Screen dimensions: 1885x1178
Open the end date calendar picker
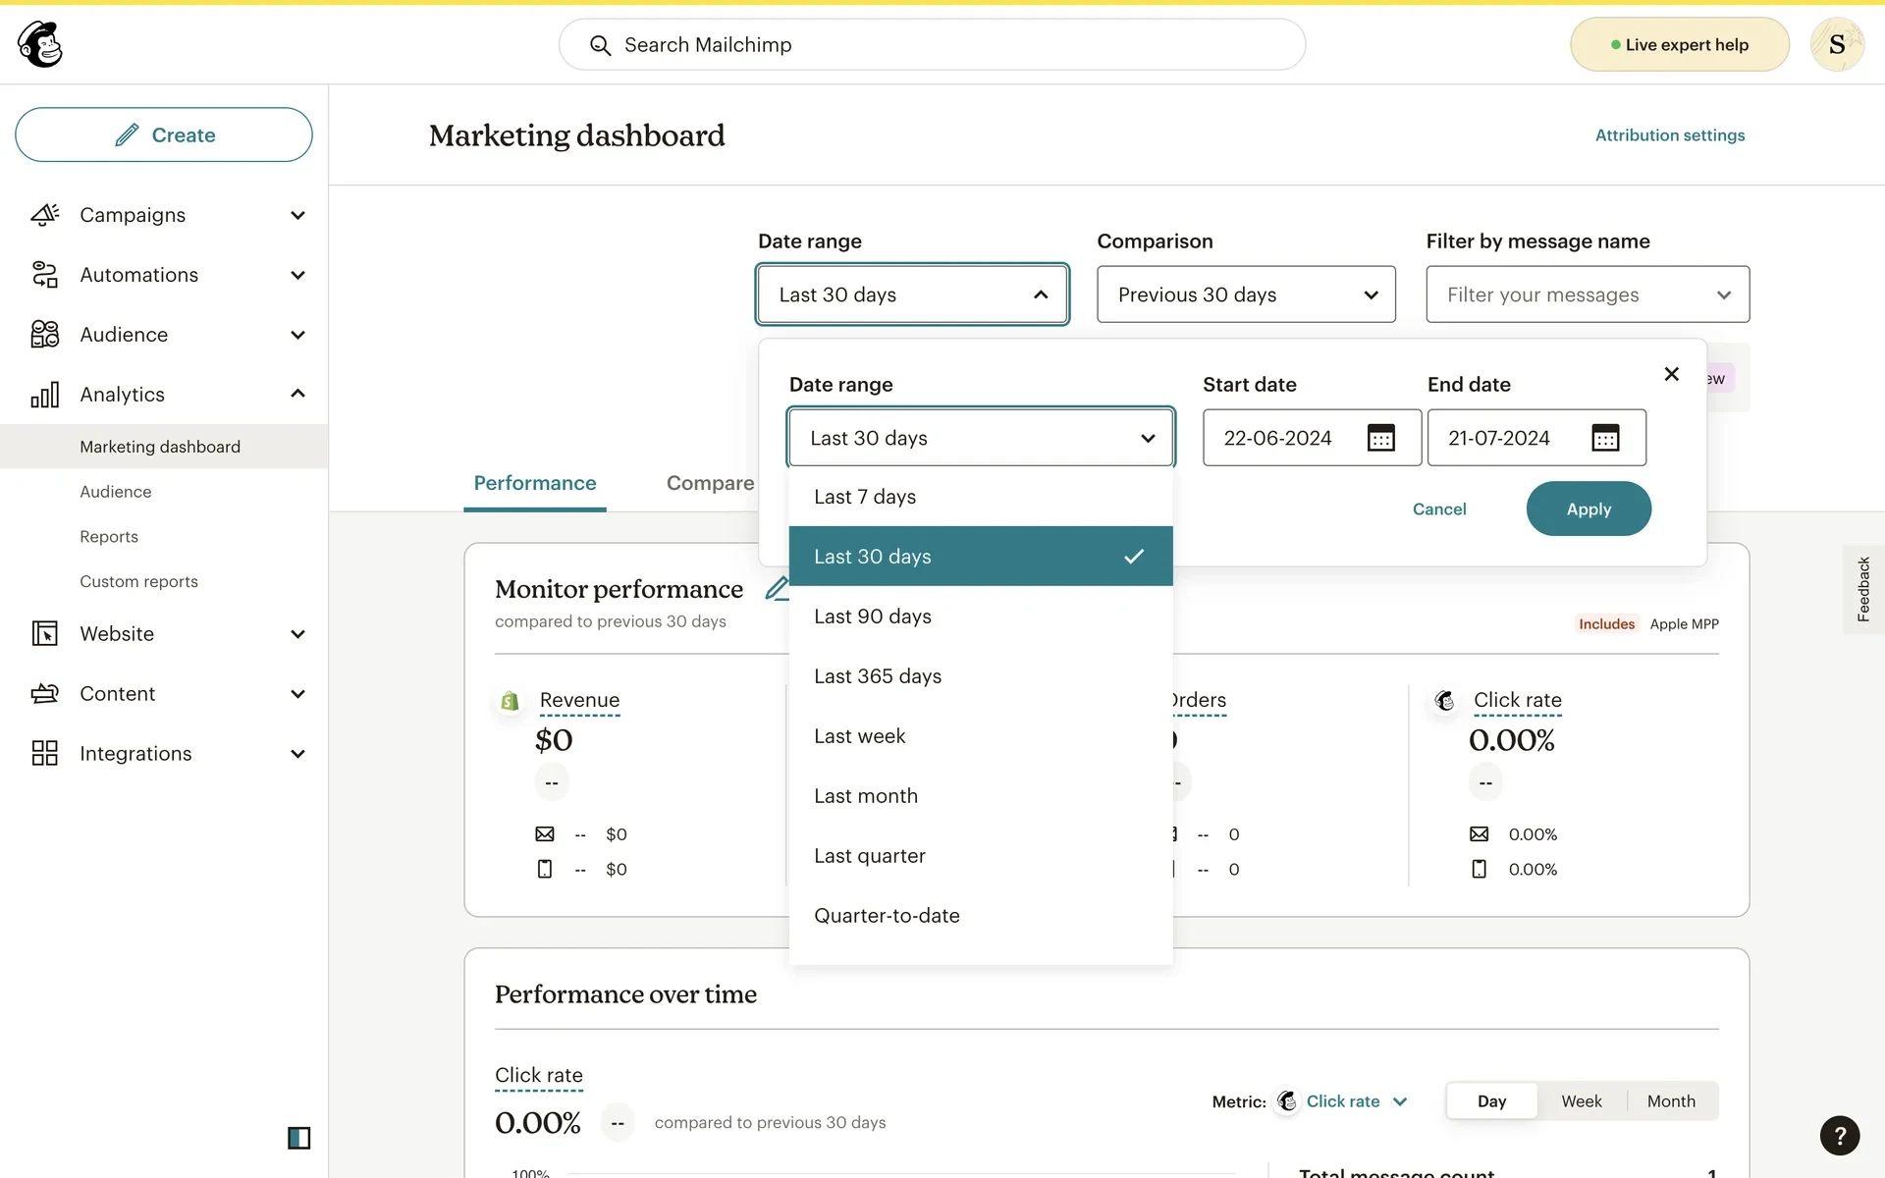1605,438
